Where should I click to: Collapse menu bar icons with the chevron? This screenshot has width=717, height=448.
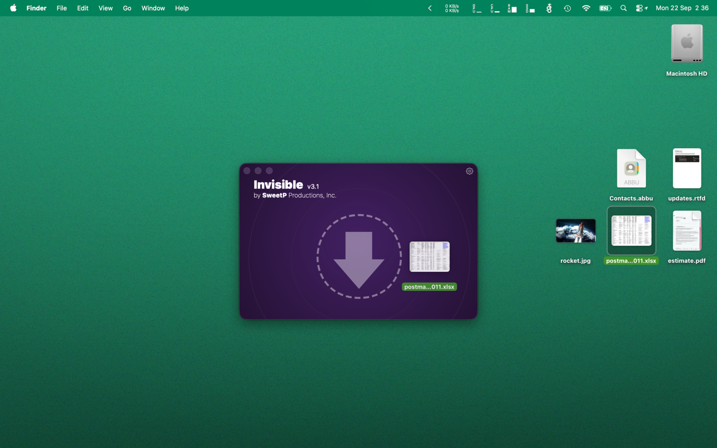click(x=430, y=8)
